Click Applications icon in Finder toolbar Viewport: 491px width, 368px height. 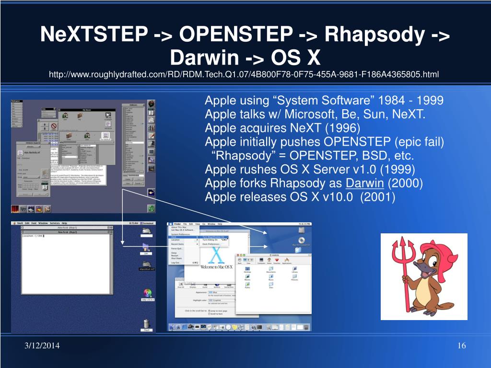287,261
